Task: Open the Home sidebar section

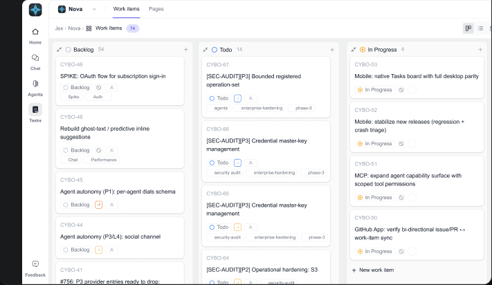Action: [x=35, y=37]
